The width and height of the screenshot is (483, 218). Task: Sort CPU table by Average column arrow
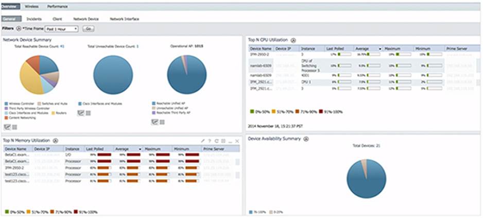[380, 49]
